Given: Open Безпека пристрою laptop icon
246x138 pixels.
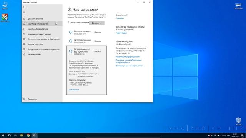Looking at the screenshot, I should pyautogui.click(x=24, y=44).
